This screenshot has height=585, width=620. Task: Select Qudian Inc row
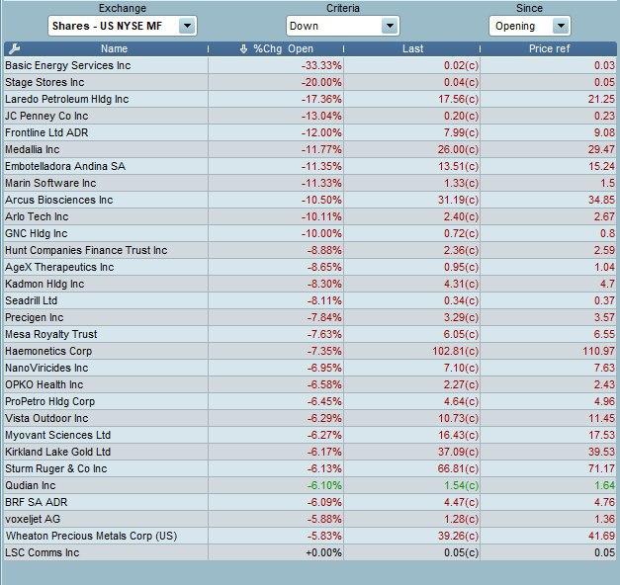click(310, 485)
